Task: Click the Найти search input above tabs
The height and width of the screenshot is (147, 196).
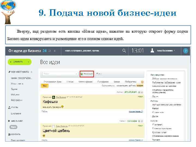Action: coord(60,74)
